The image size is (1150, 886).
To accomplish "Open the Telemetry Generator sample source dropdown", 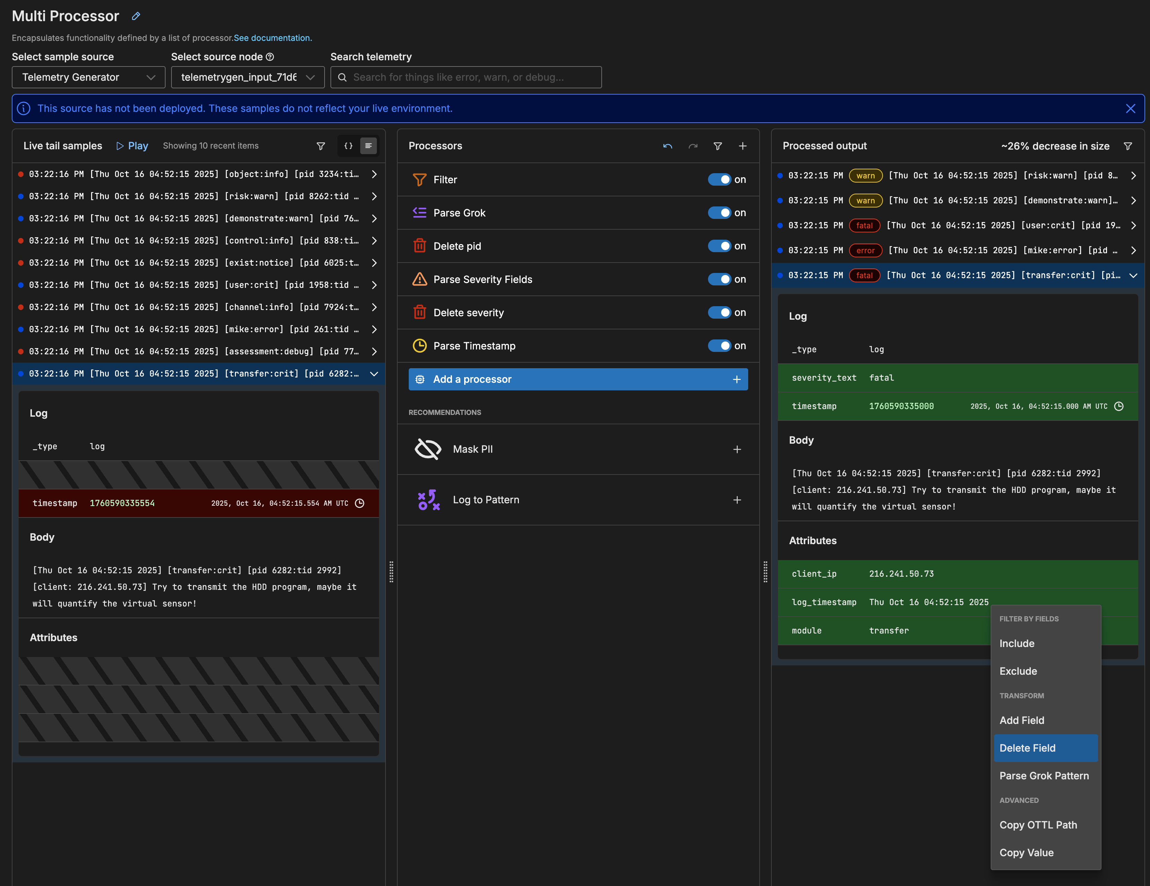I will [88, 77].
